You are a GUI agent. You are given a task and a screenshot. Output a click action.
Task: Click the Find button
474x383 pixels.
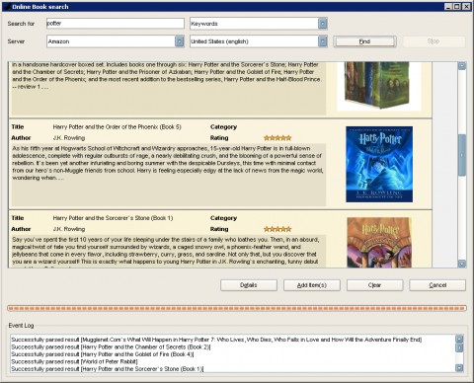click(x=364, y=41)
